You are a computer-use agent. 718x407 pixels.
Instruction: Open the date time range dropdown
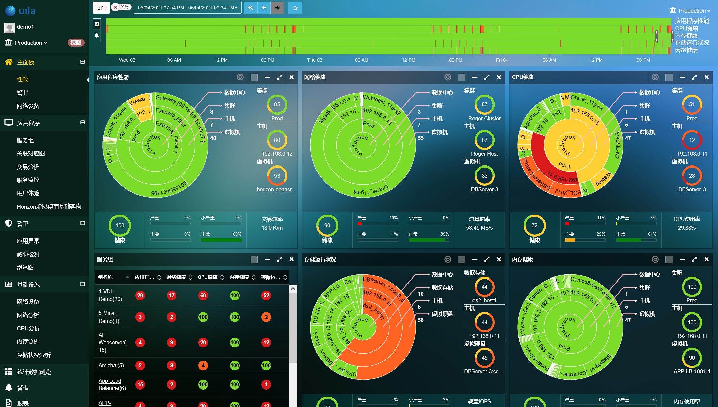click(x=188, y=8)
